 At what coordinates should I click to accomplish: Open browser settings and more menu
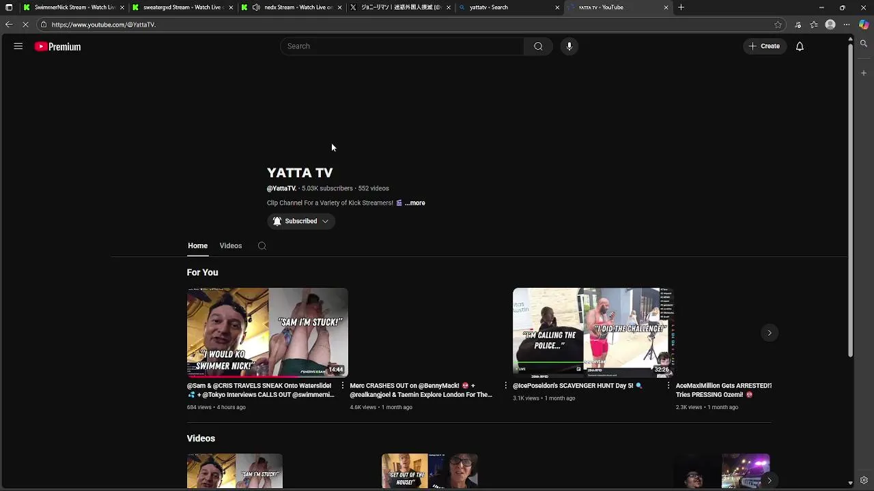tap(847, 25)
